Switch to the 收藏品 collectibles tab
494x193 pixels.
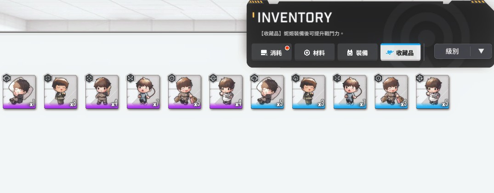pos(400,52)
